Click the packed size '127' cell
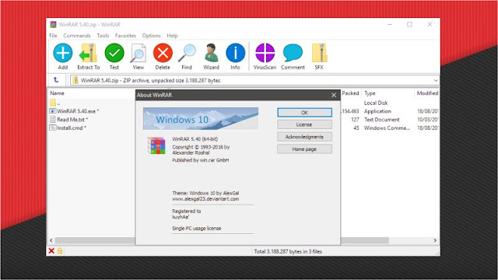 click(355, 119)
